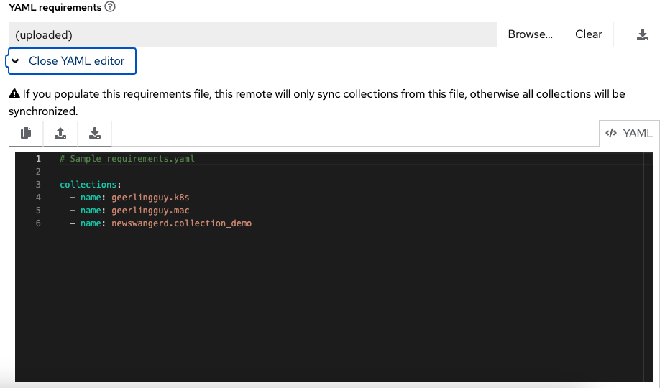The height and width of the screenshot is (388, 665).
Task: Click the upload icon in editor toolbar
Action: click(60, 133)
